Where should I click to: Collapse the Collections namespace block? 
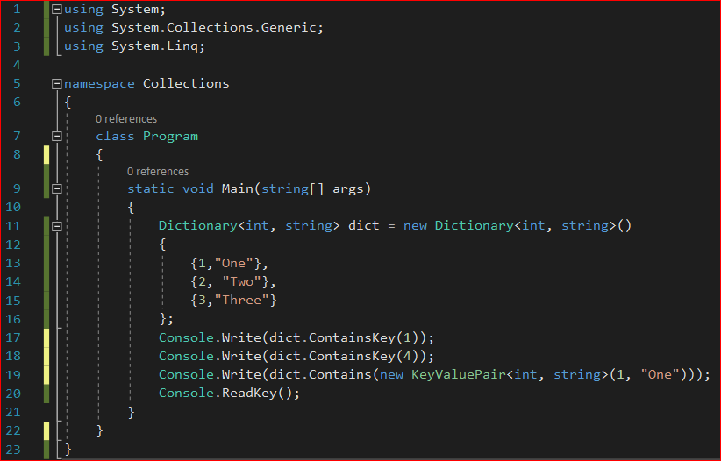point(57,84)
